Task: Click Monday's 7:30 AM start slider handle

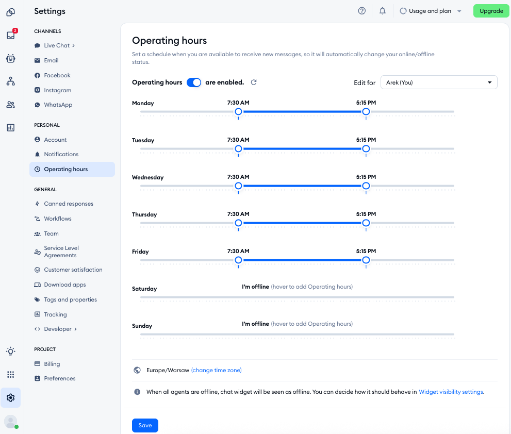Action: pos(238,112)
